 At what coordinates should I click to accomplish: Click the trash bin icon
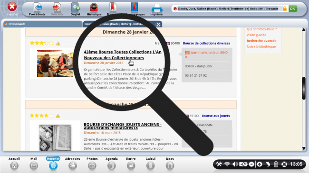(276, 164)
